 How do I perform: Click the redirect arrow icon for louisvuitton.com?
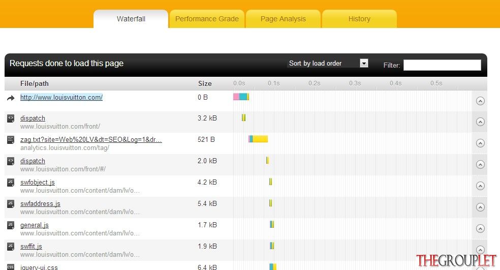click(11, 98)
